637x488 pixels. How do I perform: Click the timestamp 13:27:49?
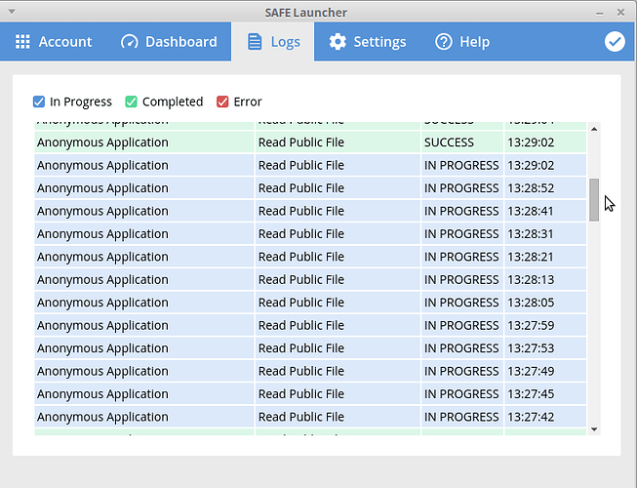531,371
